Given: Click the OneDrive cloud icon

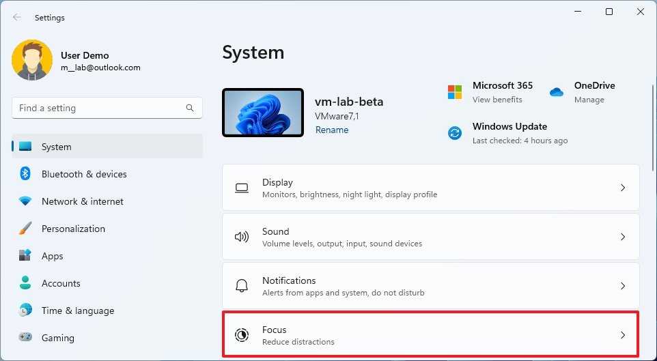Looking at the screenshot, I should tap(557, 92).
